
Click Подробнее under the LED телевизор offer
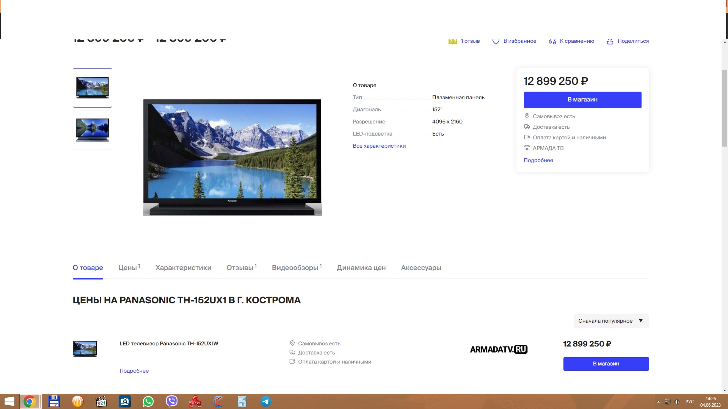tap(134, 371)
